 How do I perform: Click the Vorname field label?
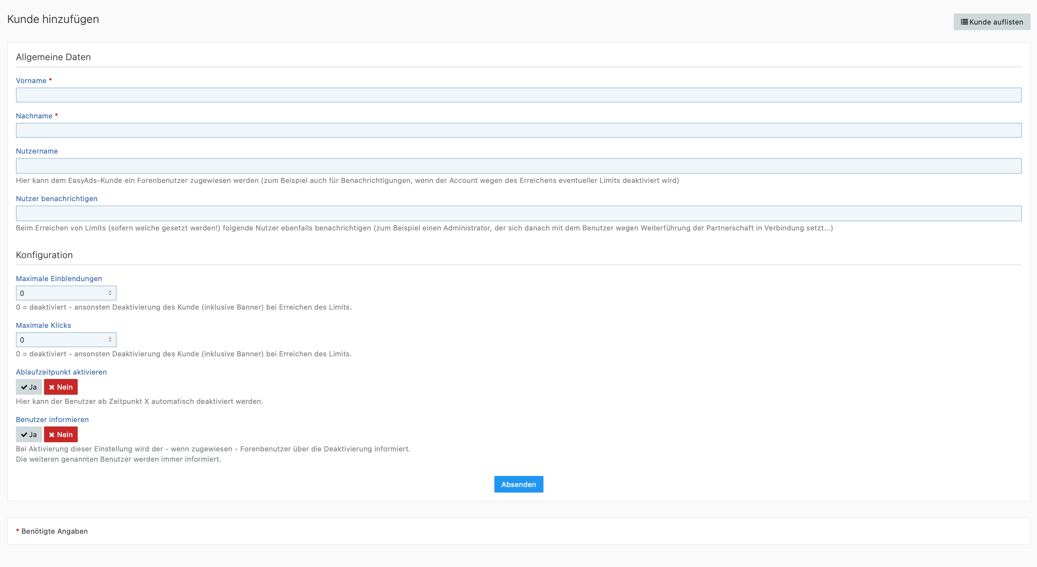[31, 81]
